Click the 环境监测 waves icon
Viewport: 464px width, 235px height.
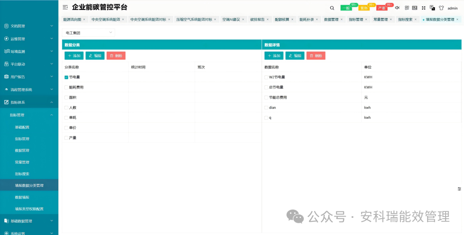[x=7, y=51]
